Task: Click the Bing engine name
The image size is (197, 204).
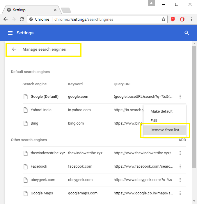Action: coord(34,123)
